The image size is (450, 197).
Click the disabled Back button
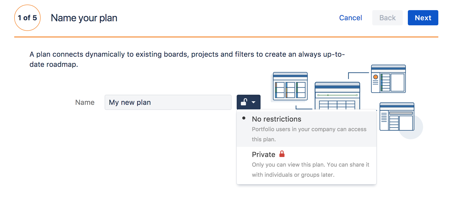(x=387, y=18)
